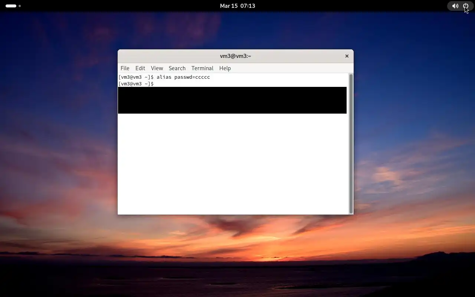Image resolution: width=475 pixels, height=297 pixels.
Task: Open the Help menu
Action: [225, 68]
